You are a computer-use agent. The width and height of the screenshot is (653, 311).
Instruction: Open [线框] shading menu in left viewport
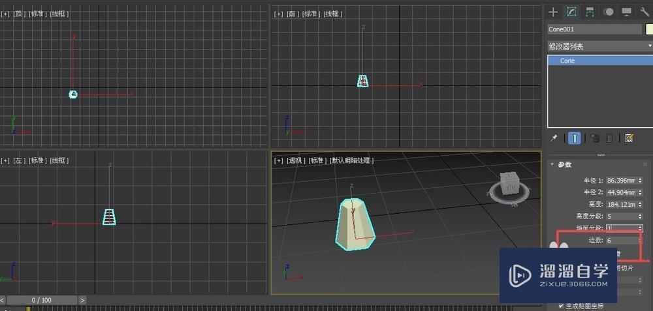(59, 160)
